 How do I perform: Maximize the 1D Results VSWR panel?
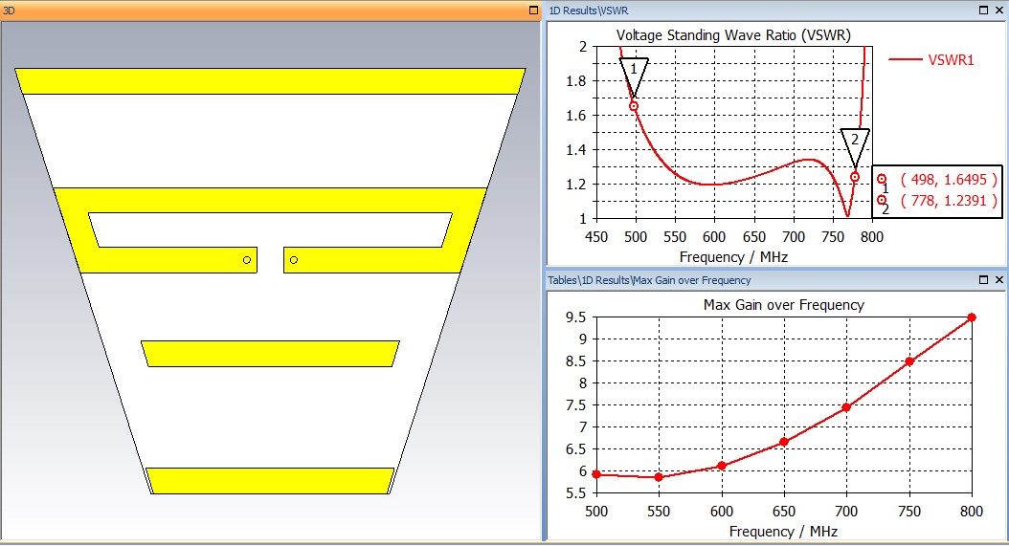coord(983,11)
